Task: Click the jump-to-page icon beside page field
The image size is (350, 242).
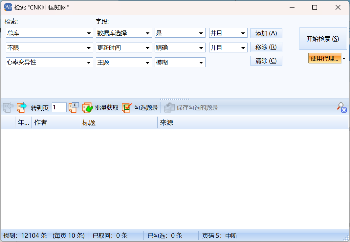Action: [74, 107]
